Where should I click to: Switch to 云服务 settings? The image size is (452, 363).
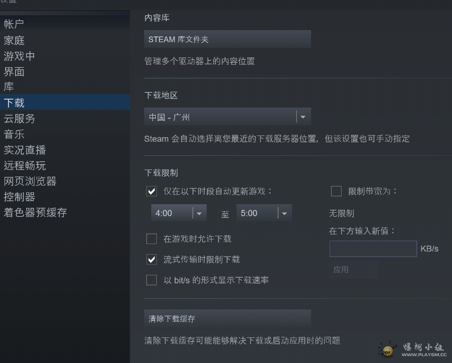(19, 118)
